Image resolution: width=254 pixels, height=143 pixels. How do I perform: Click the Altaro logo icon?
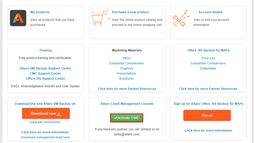click(x=18, y=18)
